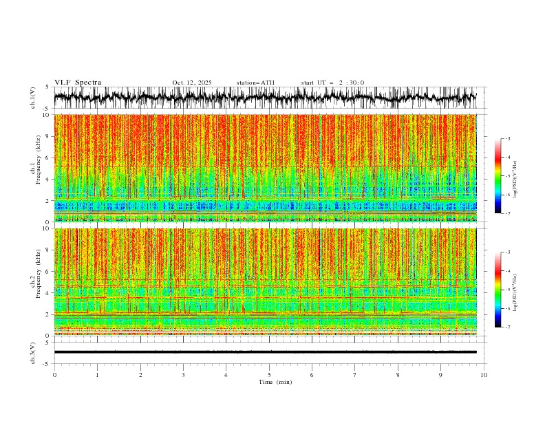Click the "-3" tick on ch.1 colorbar

[508, 138]
